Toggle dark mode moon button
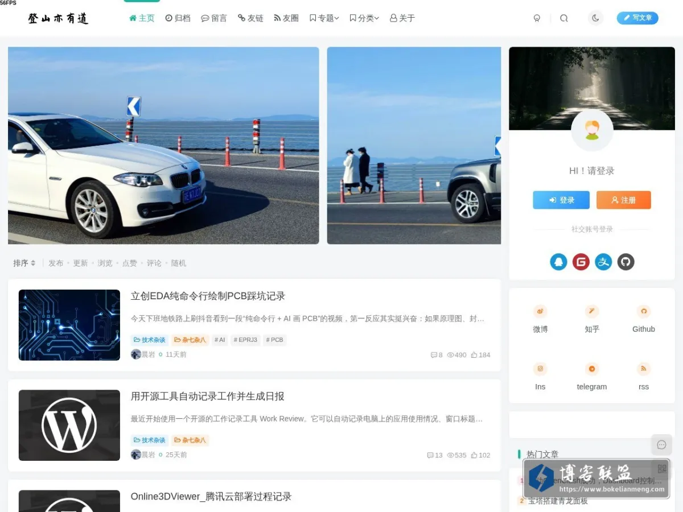Image resolution: width=683 pixels, height=512 pixels. pos(595,18)
